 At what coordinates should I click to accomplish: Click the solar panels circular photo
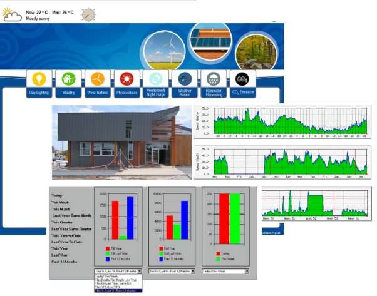210,41
